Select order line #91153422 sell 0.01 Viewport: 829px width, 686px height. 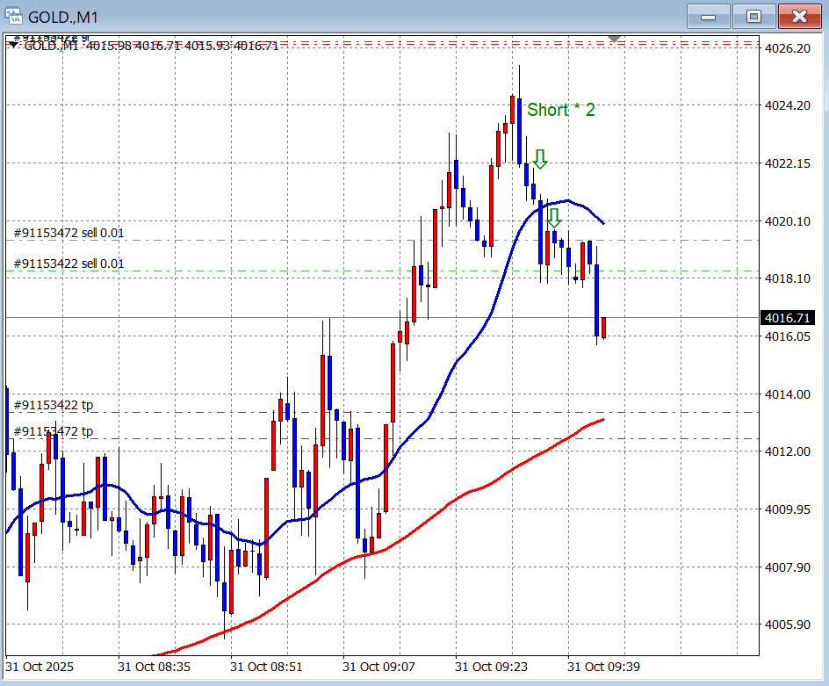pos(69,264)
